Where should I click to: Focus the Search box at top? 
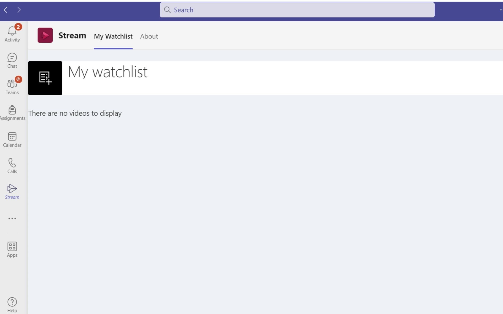(297, 10)
